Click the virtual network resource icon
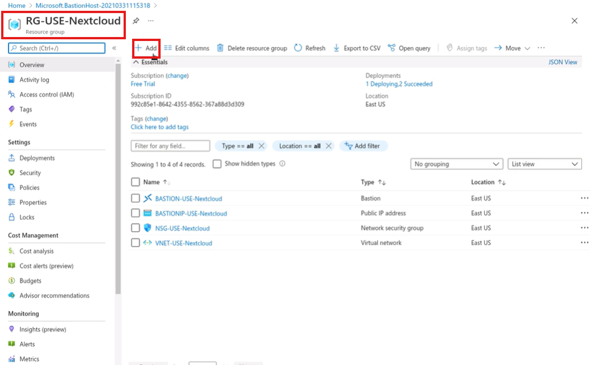The image size is (590, 365). click(x=147, y=243)
